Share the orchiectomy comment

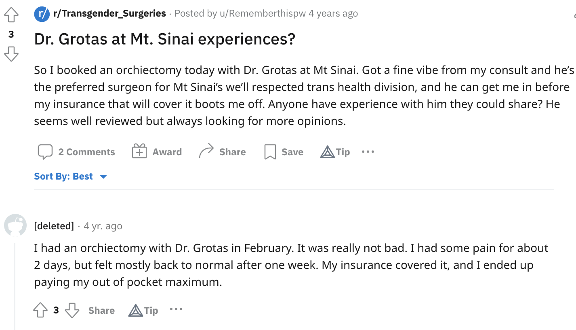[101, 311]
